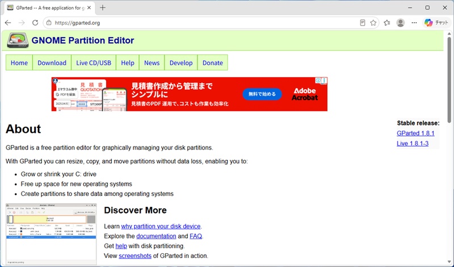Click 'Free up space for new operating systems'
Viewport: 454px width, 267px height.
[x=77, y=184]
